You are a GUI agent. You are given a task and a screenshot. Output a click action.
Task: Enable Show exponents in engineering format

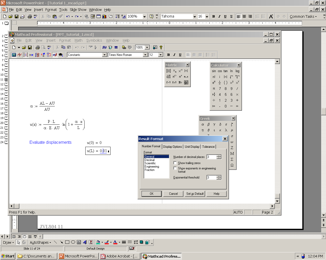click(x=175, y=168)
